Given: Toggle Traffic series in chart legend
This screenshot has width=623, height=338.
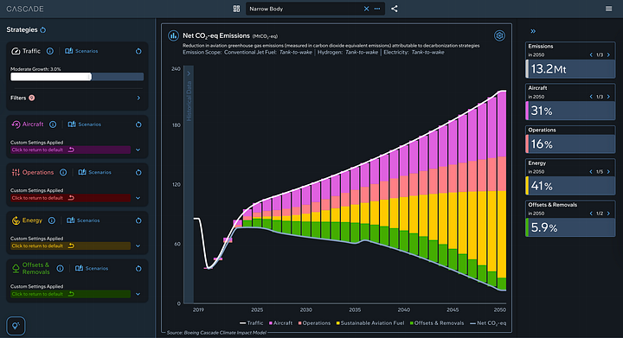Looking at the screenshot, I should 251,323.
